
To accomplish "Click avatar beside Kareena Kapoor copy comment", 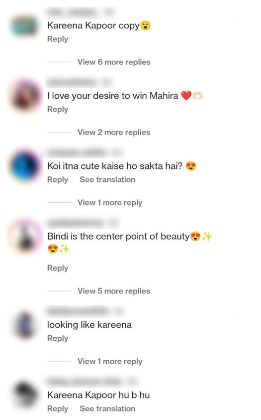I will click(x=24, y=26).
